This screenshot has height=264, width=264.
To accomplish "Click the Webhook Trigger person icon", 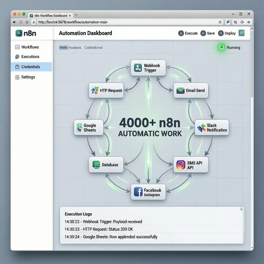I will tap(138, 68).
